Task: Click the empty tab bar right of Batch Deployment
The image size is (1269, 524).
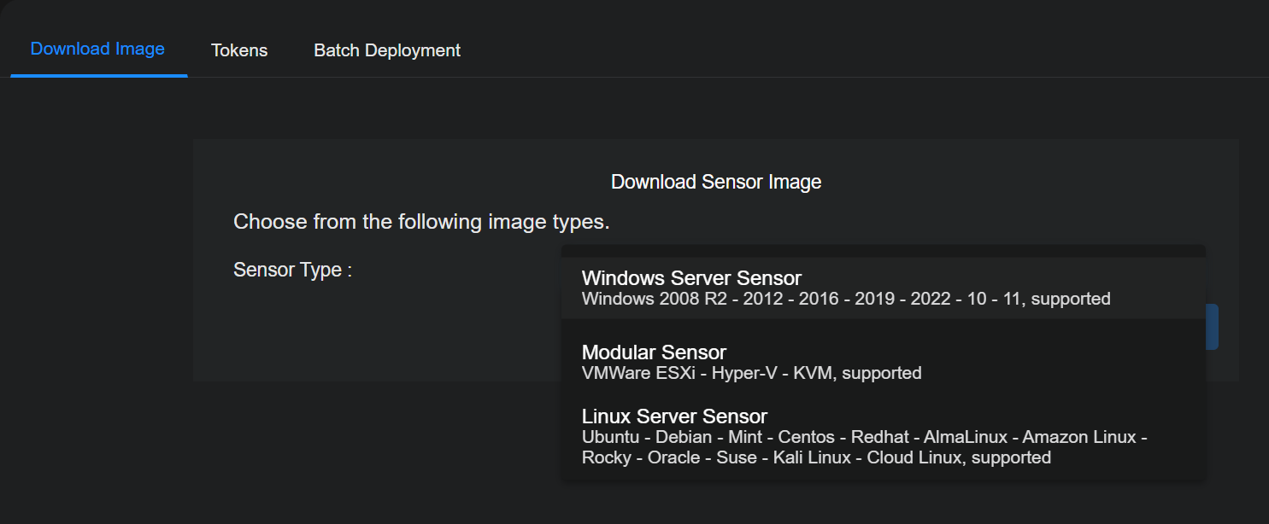Action: pos(855,50)
